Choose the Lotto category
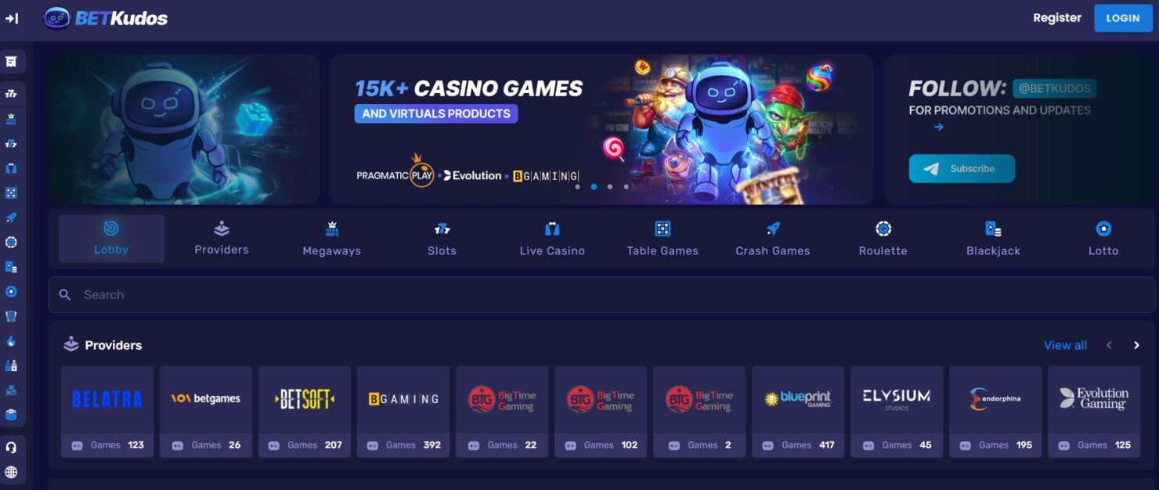1159x490 pixels. click(1103, 239)
